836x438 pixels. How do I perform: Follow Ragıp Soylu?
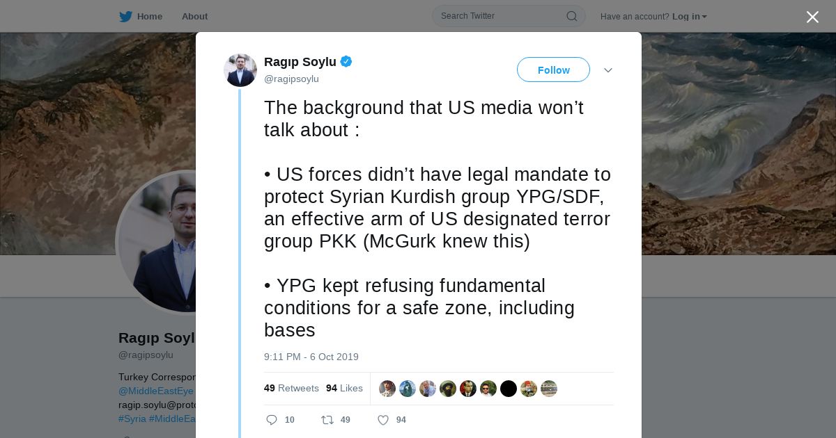pos(553,70)
